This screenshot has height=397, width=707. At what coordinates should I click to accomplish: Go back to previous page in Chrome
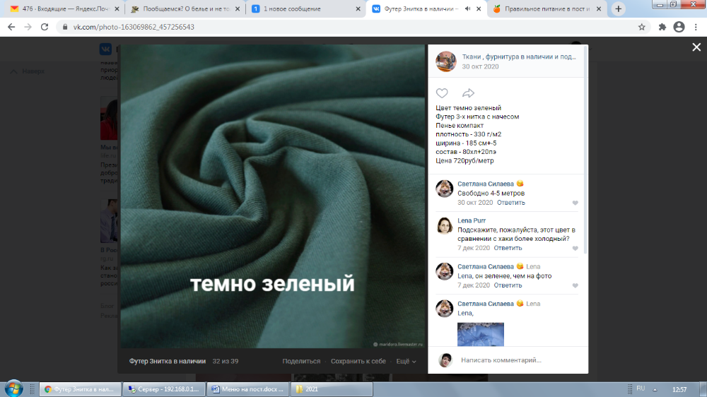click(x=11, y=27)
